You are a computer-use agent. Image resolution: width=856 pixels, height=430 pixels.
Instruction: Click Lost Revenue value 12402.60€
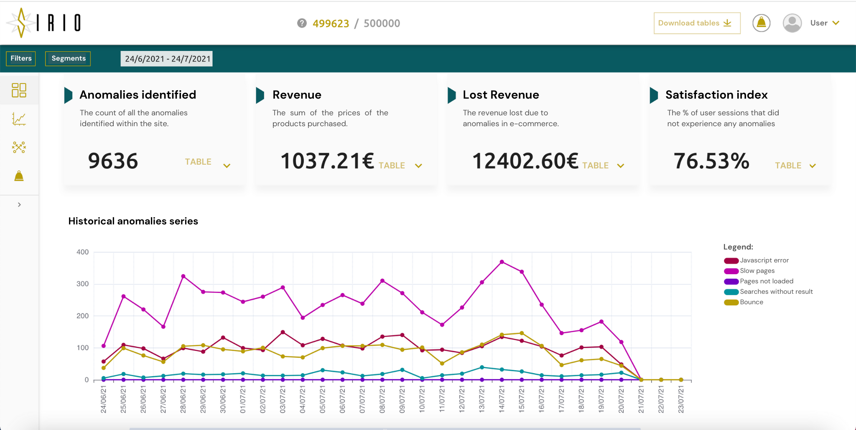coord(525,161)
